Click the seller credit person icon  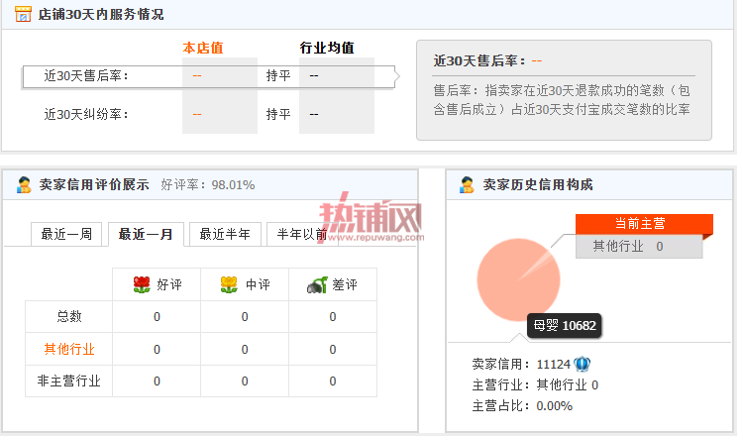tap(24, 184)
